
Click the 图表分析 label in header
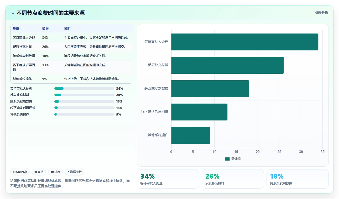click(x=321, y=13)
